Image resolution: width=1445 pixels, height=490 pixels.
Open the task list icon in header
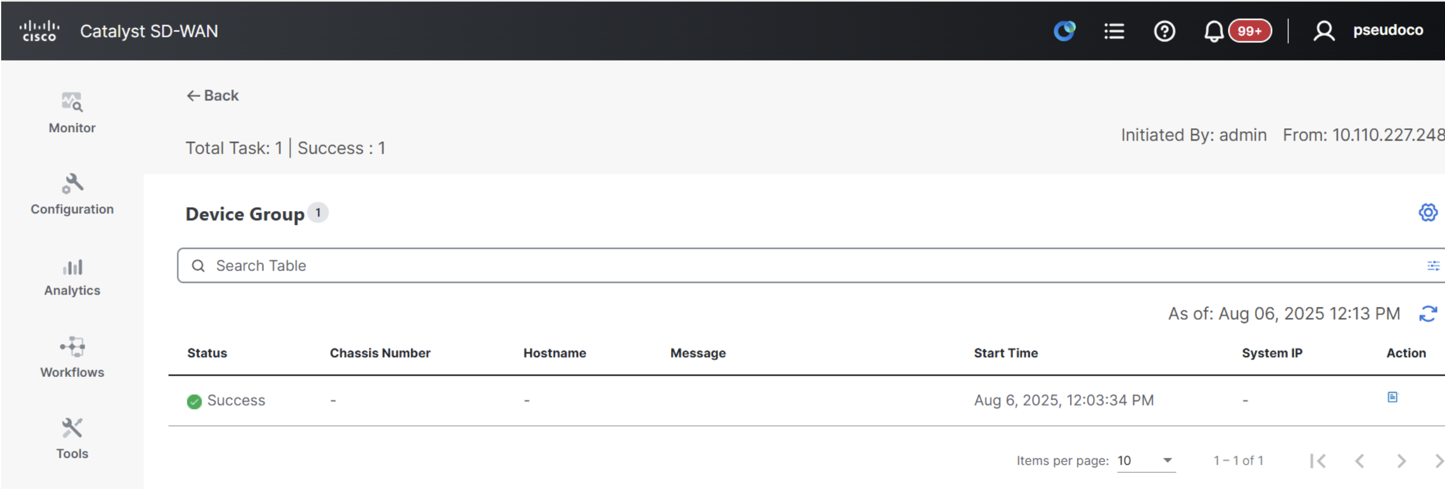click(x=1114, y=31)
